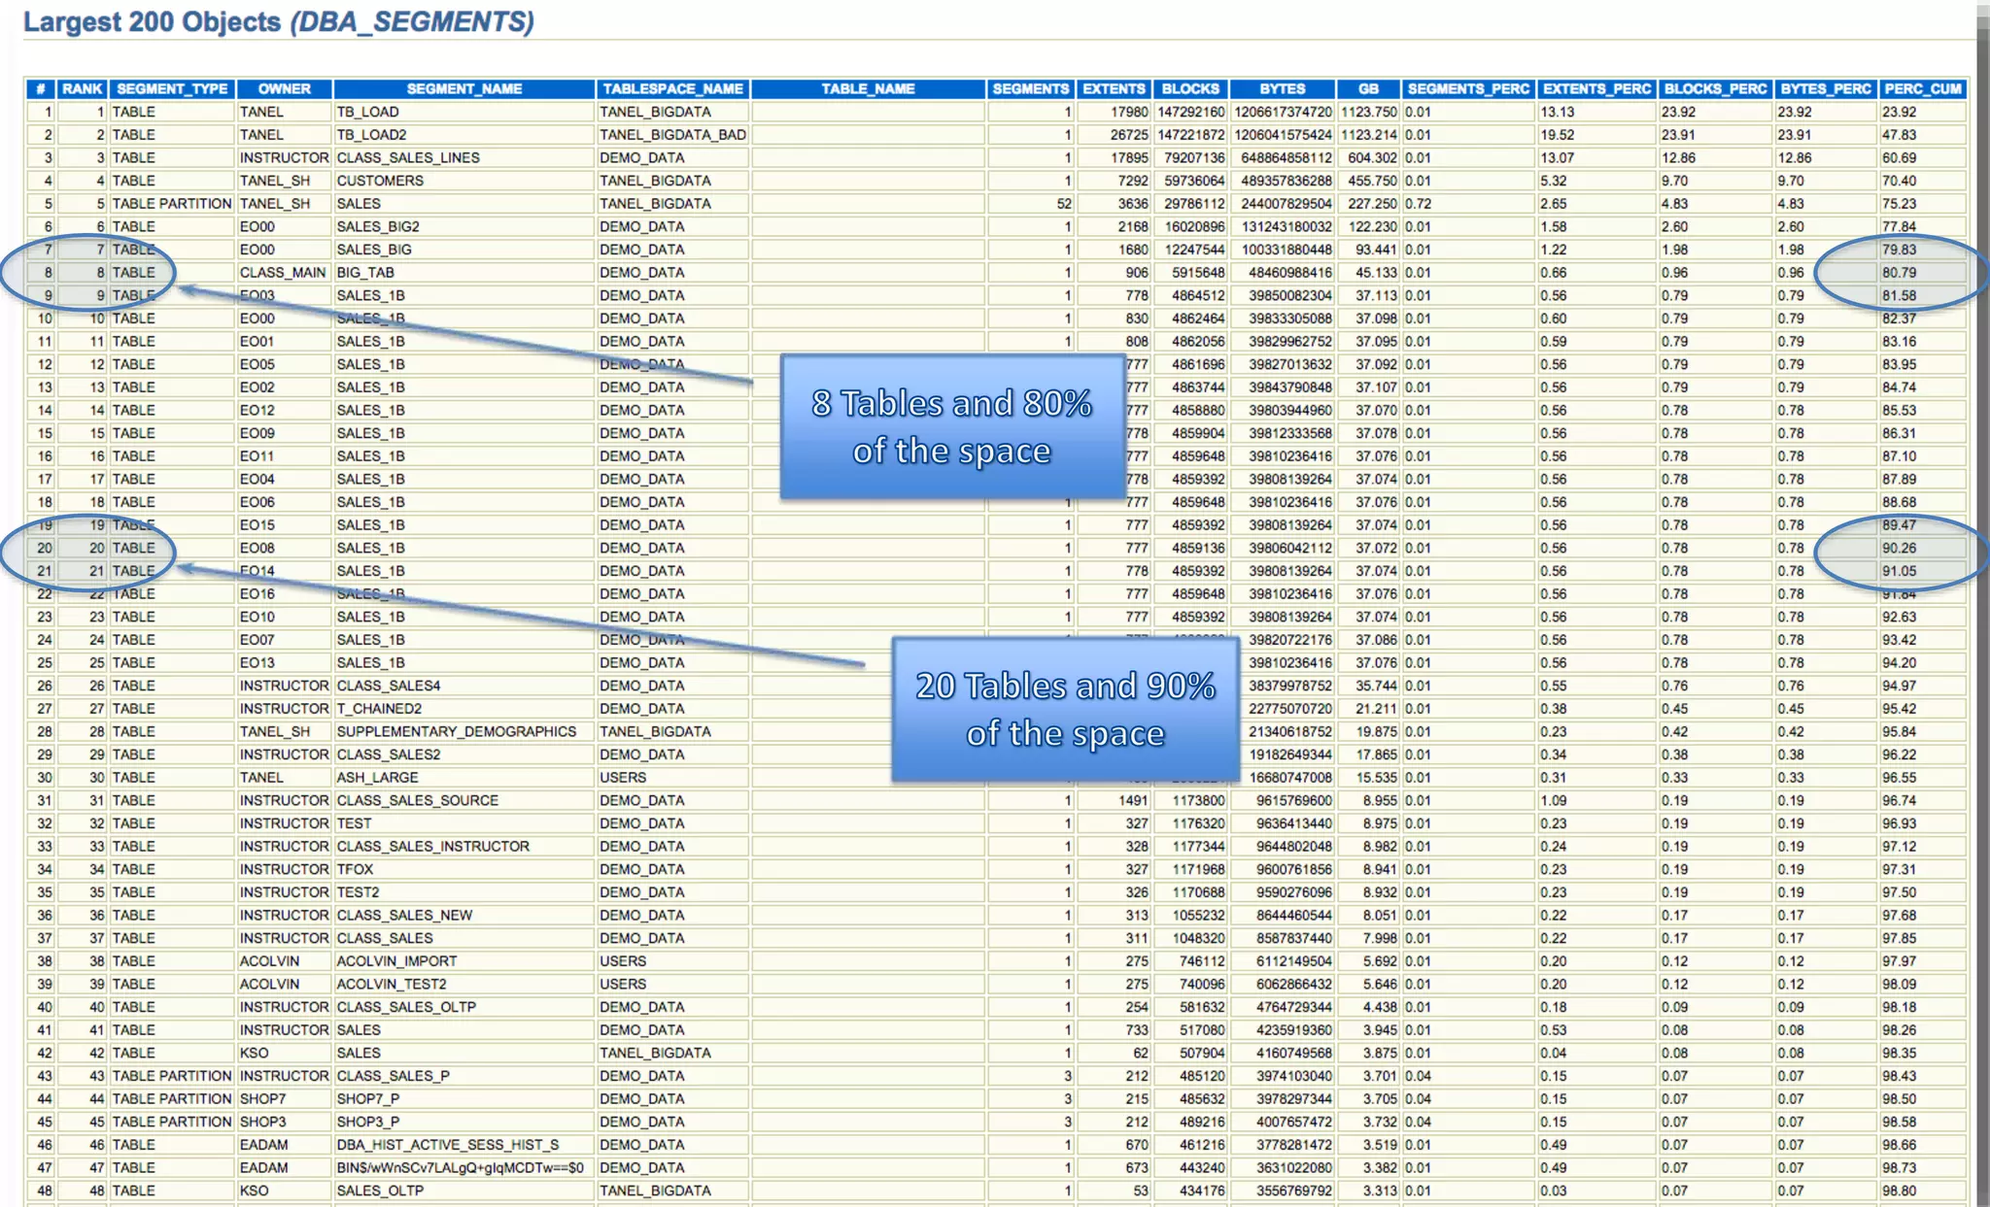Click the RANK column header
Image resolution: width=1990 pixels, height=1207 pixels.
coord(82,88)
